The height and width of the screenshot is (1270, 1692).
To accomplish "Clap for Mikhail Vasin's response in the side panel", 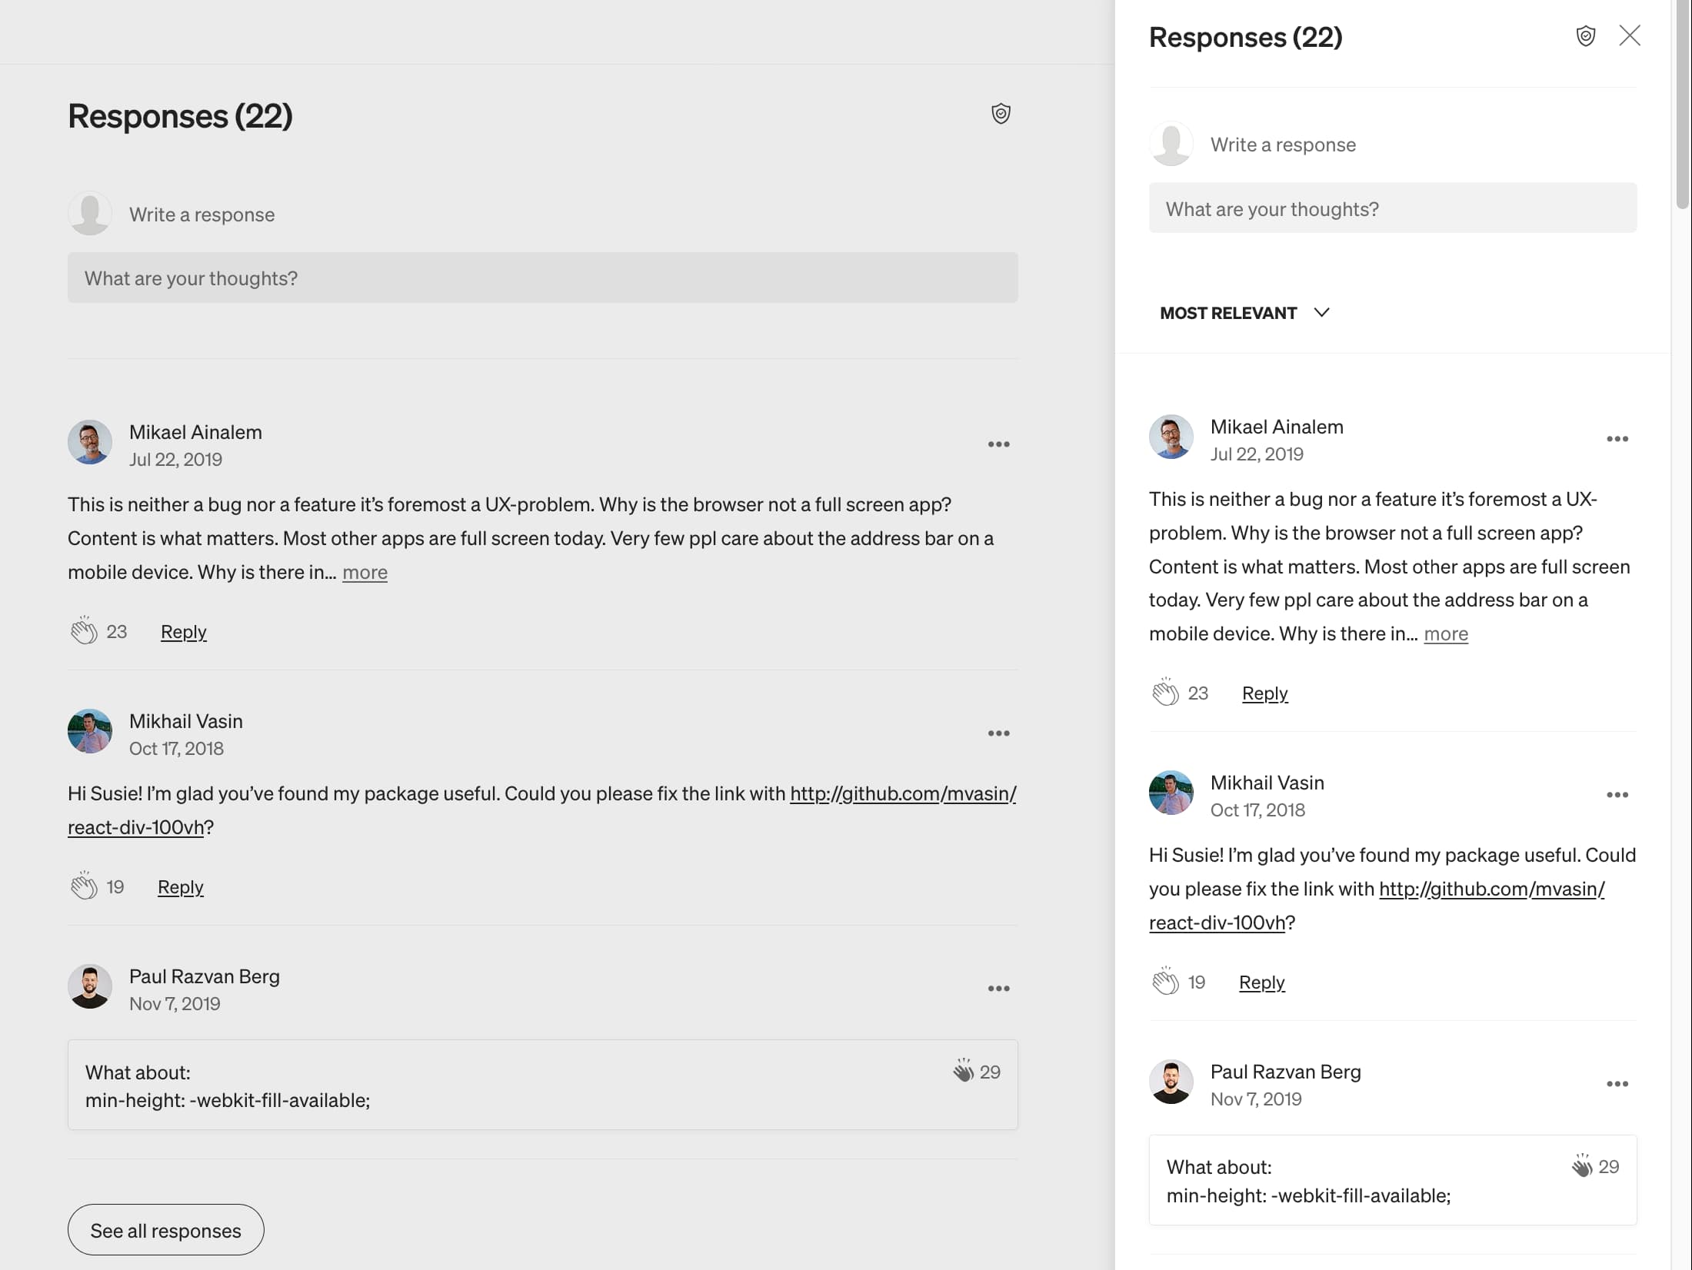I will [x=1165, y=981].
